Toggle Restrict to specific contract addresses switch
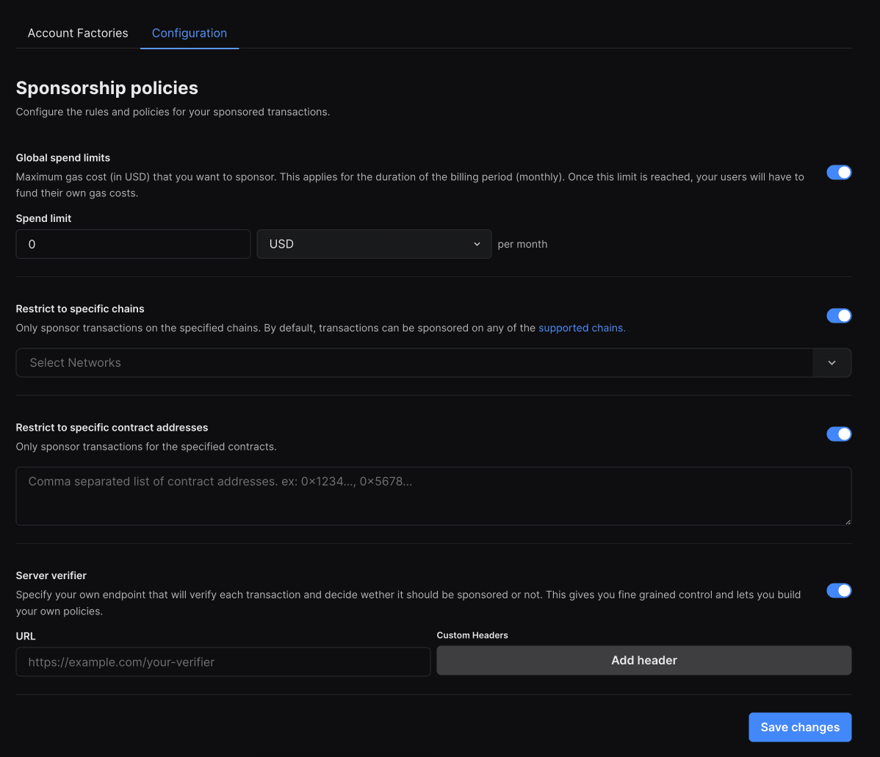This screenshot has height=757, width=880. tap(839, 434)
